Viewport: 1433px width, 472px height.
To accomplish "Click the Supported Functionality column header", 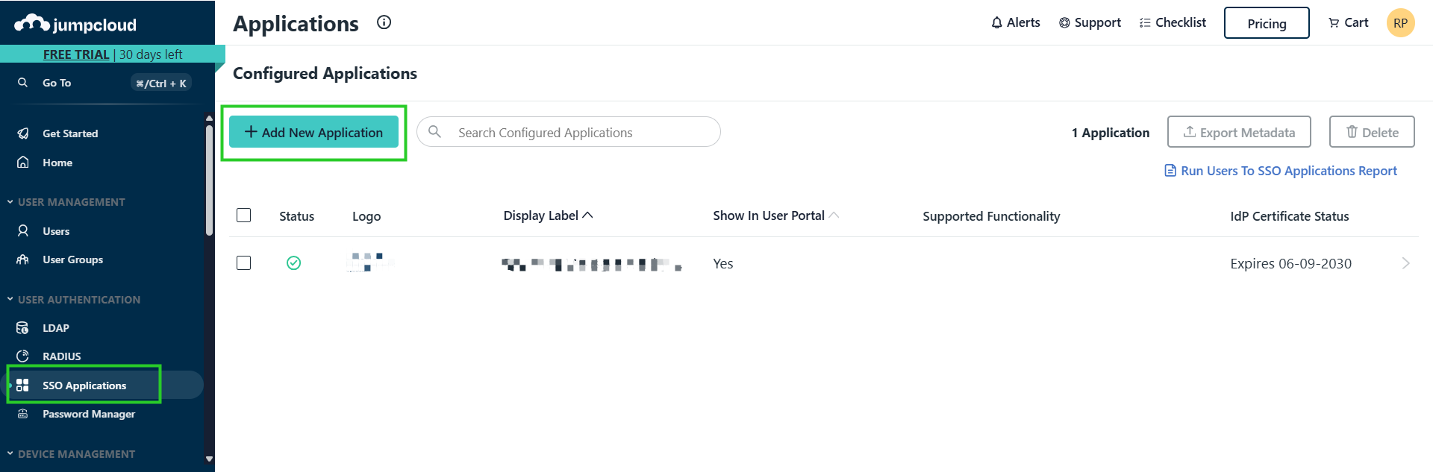I will [x=991, y=216].
